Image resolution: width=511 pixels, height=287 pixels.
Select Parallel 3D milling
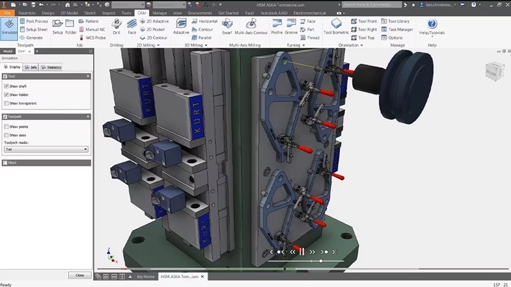tap(201, 38)
